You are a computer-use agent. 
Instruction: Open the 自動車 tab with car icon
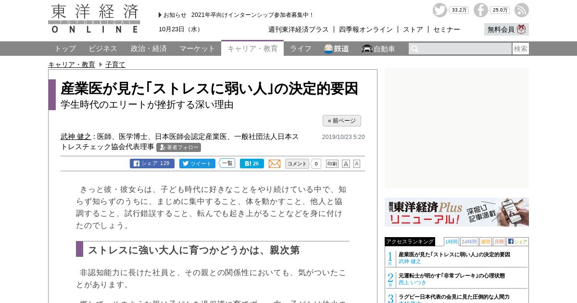[378, 49]
